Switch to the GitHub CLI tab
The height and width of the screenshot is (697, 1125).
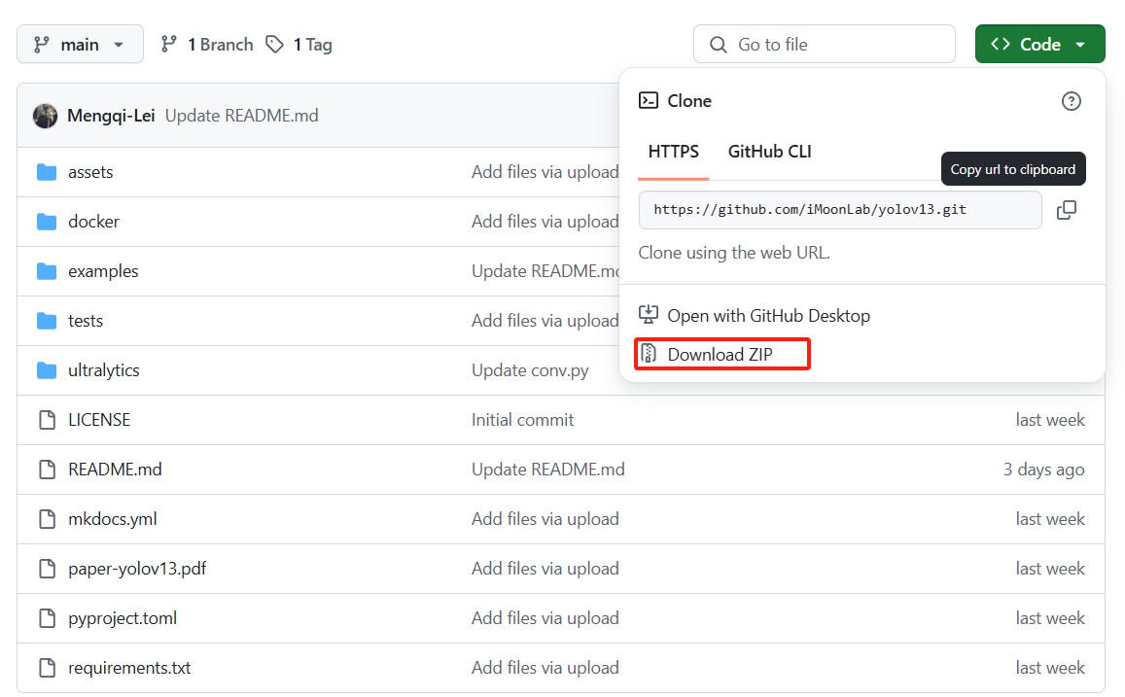[x=769, y=152]
